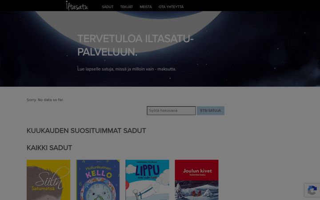The image size is (320, 200).
Task: Click the ETSI SATUJA button
Action: (211, 111)
